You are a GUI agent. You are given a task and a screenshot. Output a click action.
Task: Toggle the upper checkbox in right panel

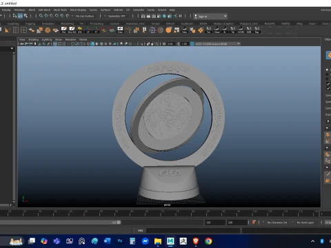[x=328, y=84]
